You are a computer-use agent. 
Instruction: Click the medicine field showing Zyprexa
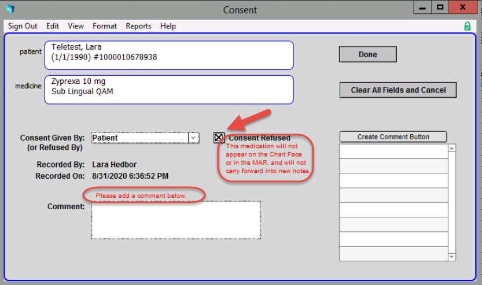click(169, 90)
